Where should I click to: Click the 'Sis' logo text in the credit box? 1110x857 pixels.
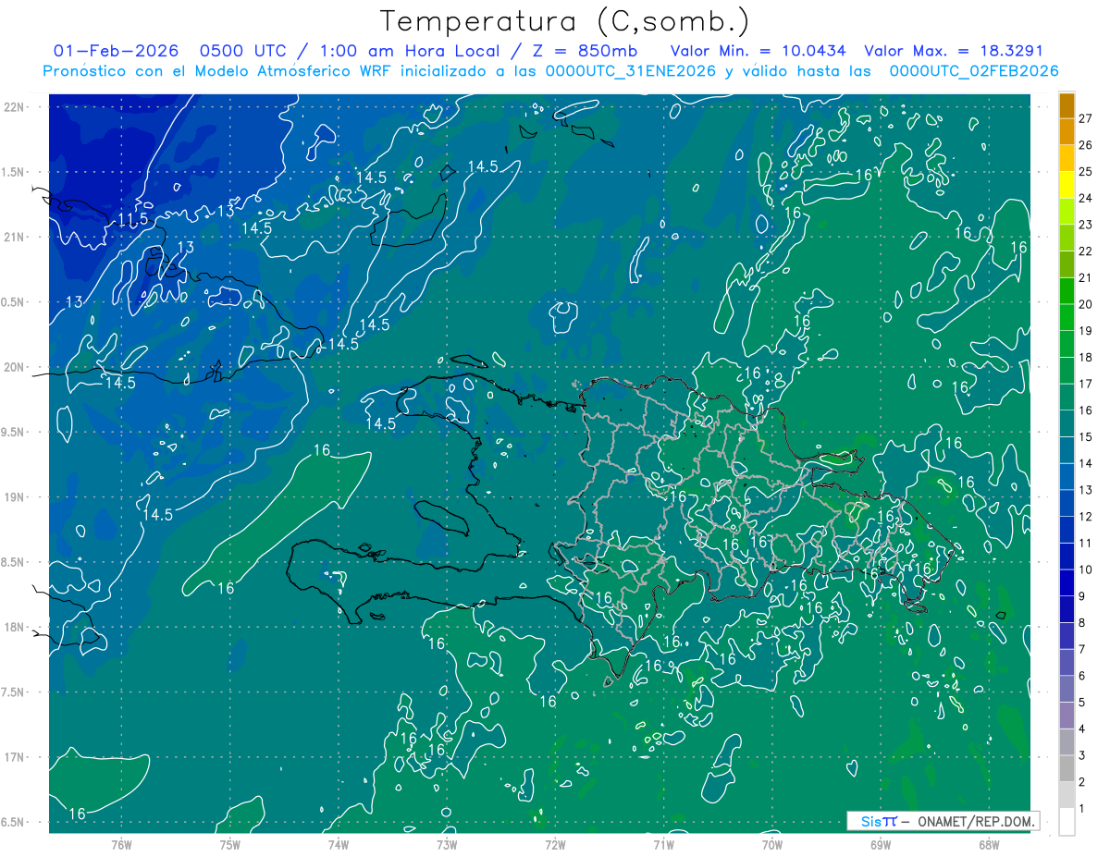pos(870,821)
